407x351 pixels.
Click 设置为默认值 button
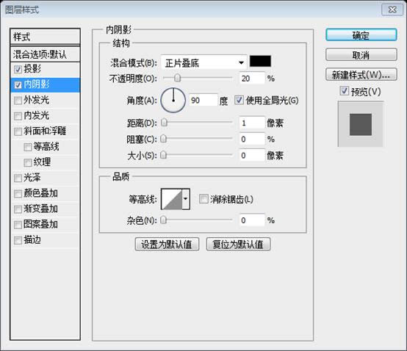(167, 244)
